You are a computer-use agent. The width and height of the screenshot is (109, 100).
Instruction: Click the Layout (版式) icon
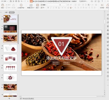tap(38, 5)
